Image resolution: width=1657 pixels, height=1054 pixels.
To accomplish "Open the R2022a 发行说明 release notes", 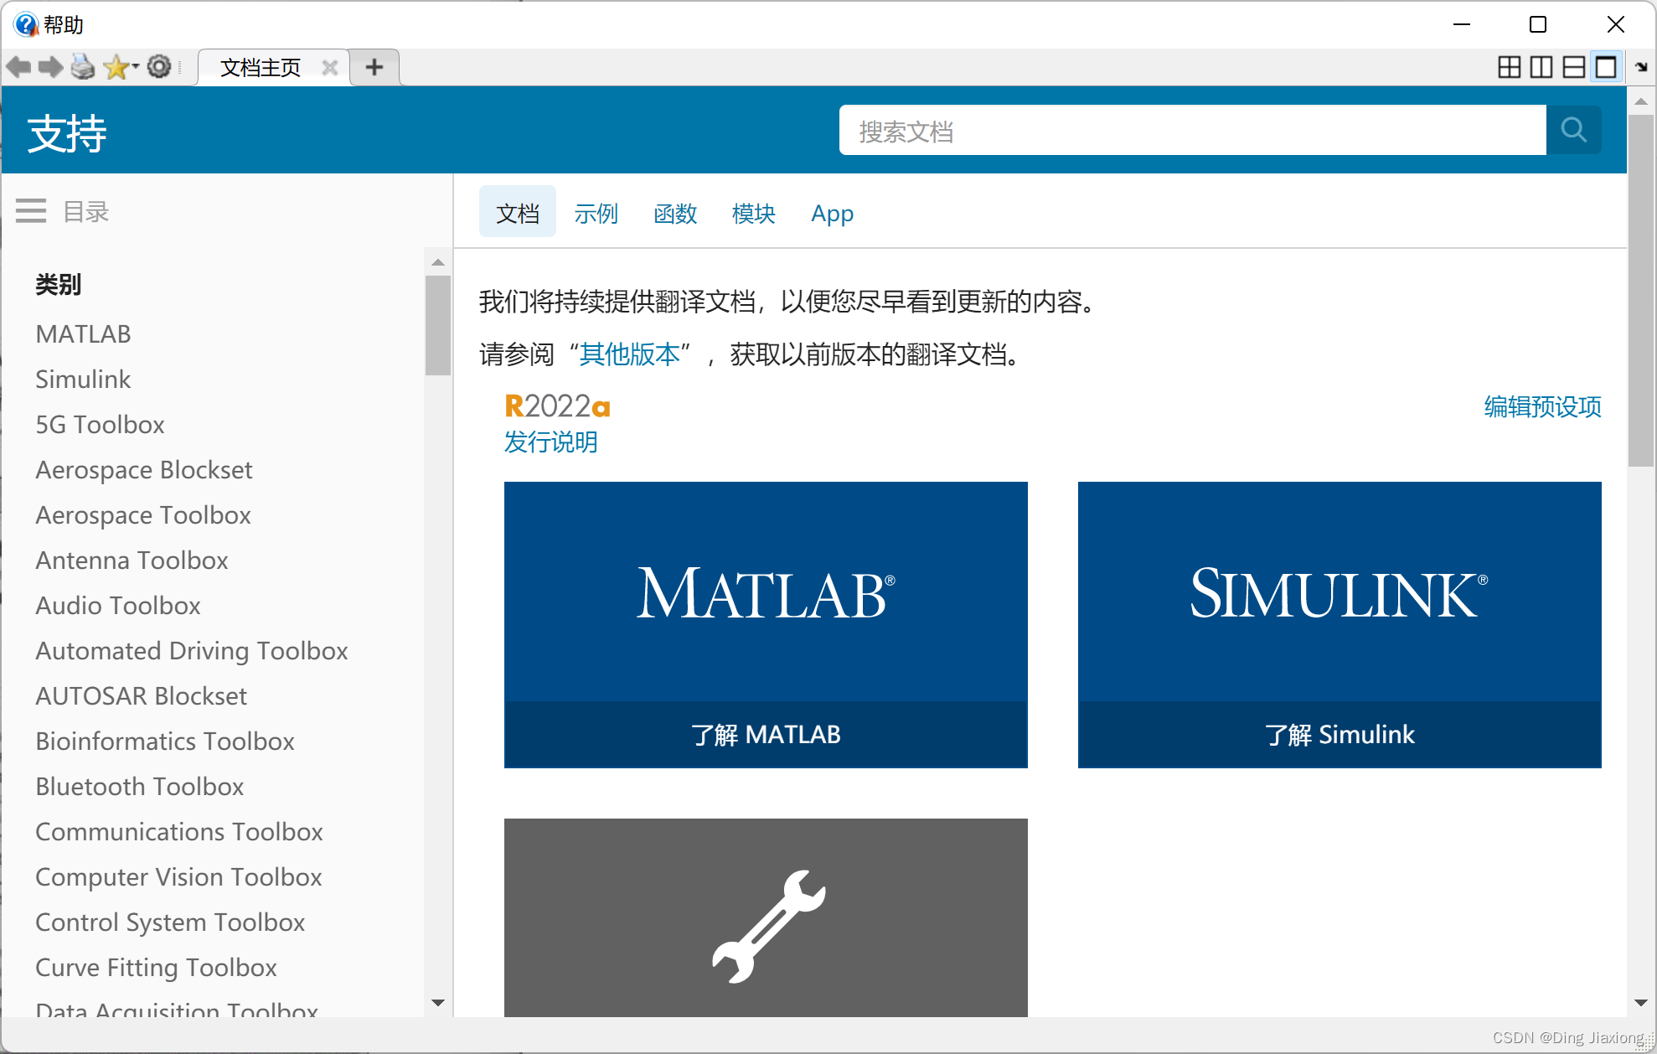I will [550, 442].
